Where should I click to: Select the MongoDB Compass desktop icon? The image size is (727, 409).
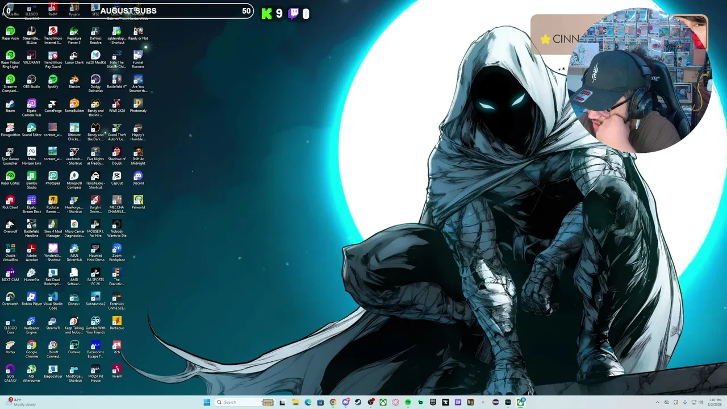pyautogui.click(x=74, y=180)
